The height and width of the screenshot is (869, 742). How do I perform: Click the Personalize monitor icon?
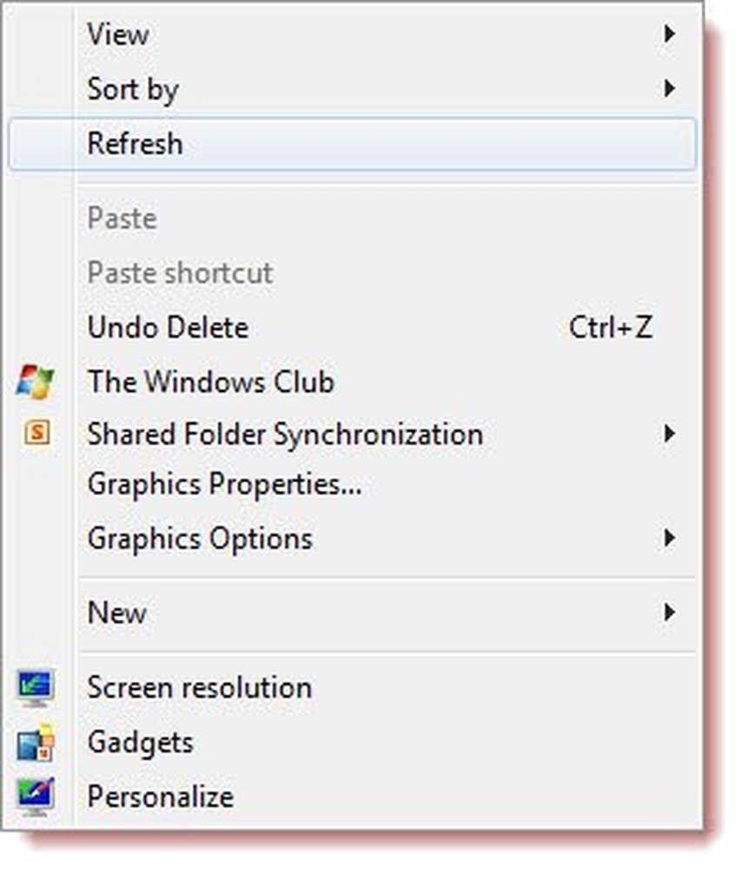[36, 796]
